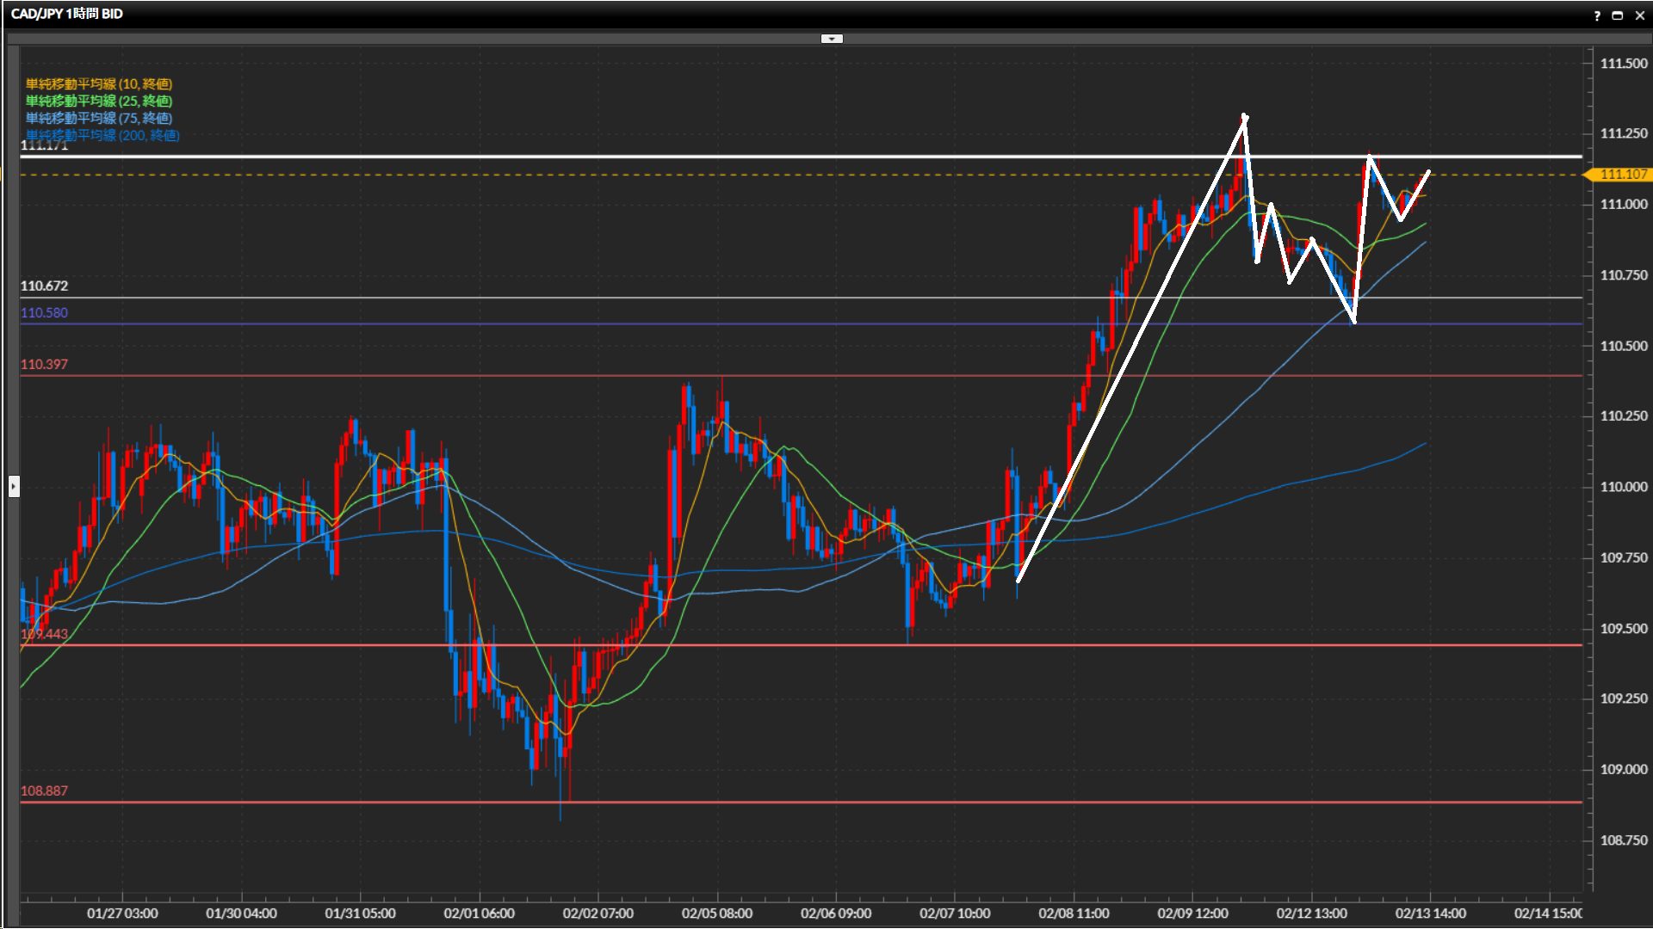Click the 02/08 11:00 time axis label
This screenshot has height=929, width=1653.
coord(1073,914)
